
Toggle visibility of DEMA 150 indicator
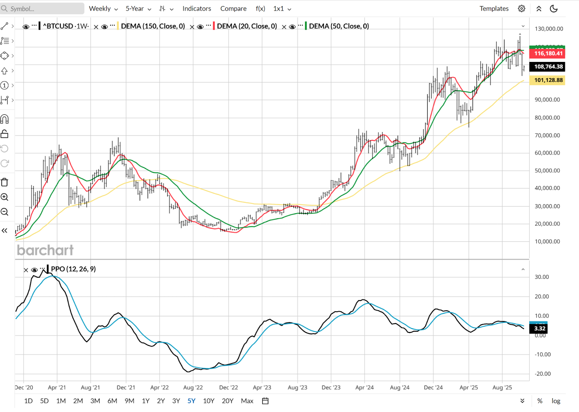pos(104,27)
